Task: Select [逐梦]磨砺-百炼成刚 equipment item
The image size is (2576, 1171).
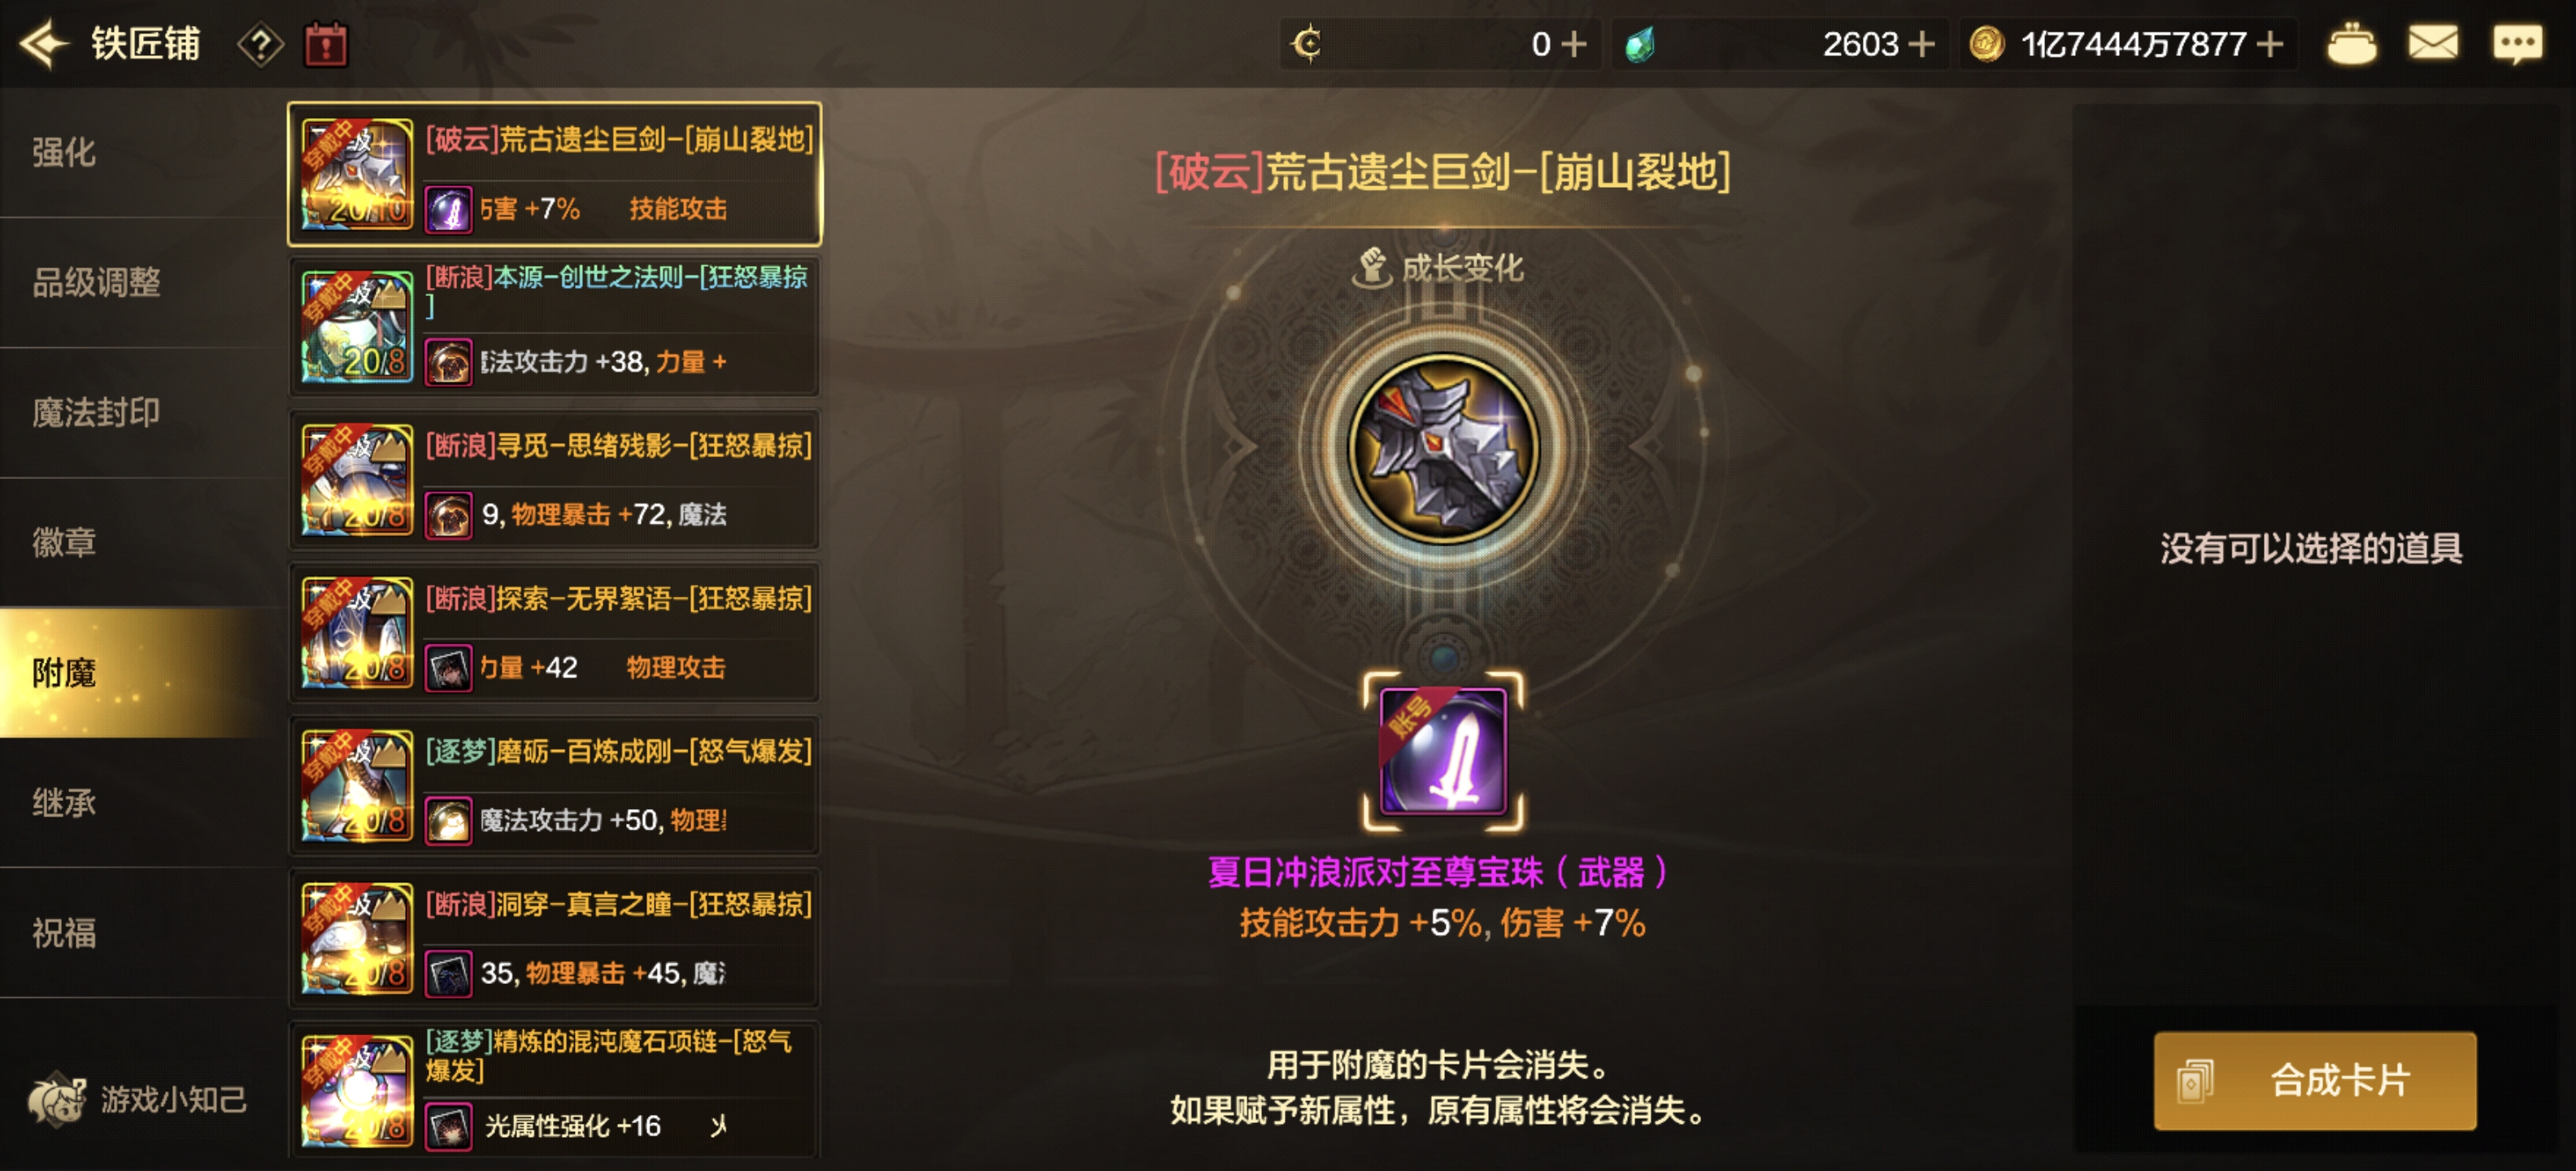Action: pos(555,785)
